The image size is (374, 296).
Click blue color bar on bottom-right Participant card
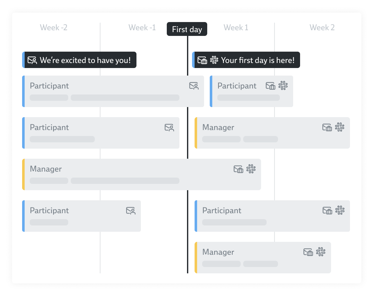click(196, 216)
